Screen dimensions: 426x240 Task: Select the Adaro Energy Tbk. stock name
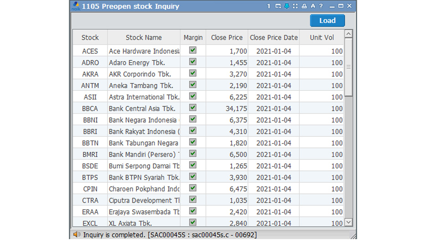137,63
